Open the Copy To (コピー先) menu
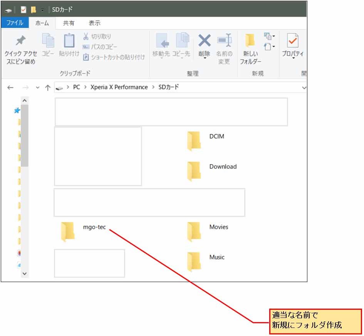This screenshot has width=364, height=336. [181, 45]
